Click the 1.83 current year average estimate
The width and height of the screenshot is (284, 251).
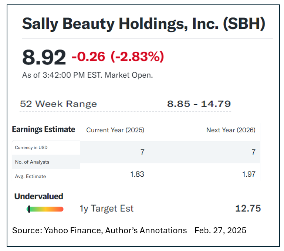(137, 174)
